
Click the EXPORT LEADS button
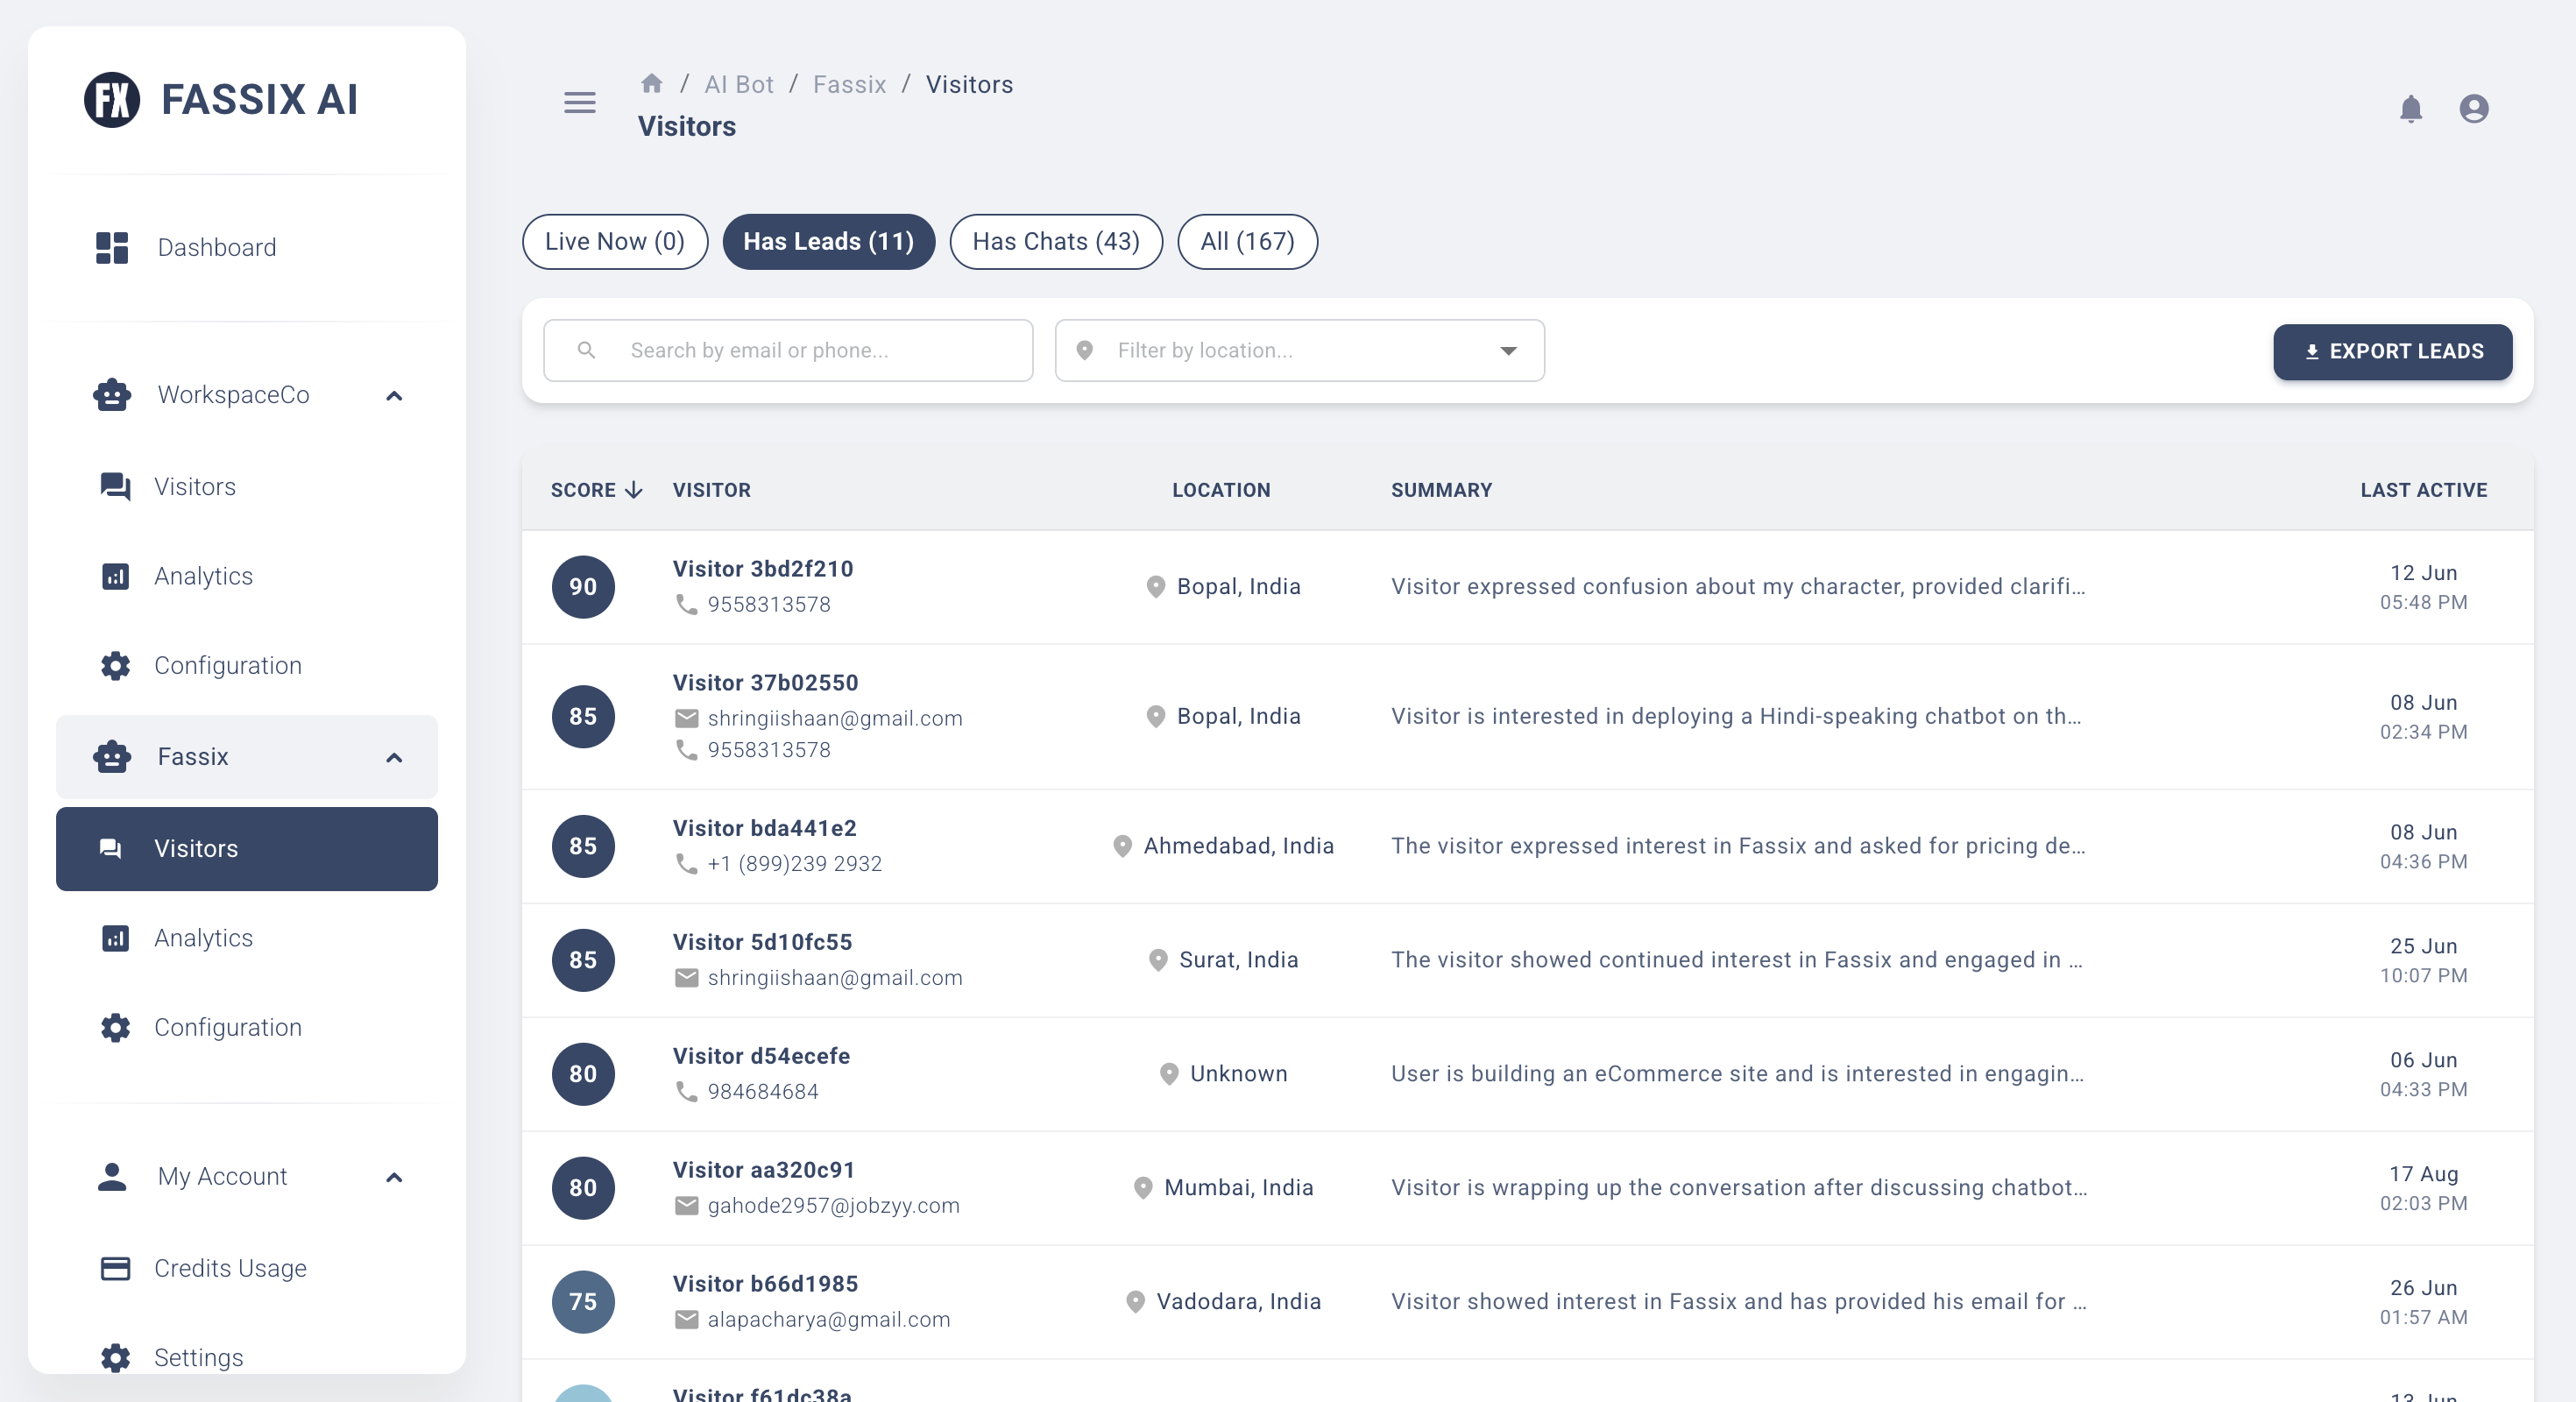pyautogui.click(x=2392, y=351)
